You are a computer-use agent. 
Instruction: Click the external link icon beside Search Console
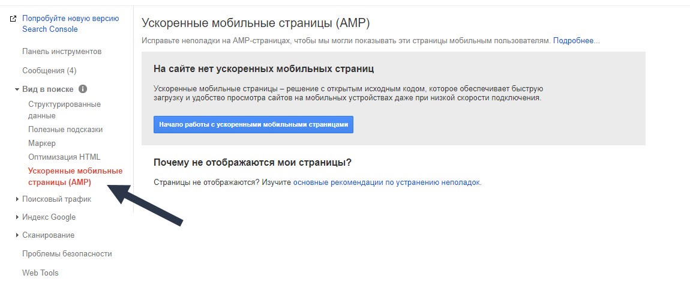13,19
